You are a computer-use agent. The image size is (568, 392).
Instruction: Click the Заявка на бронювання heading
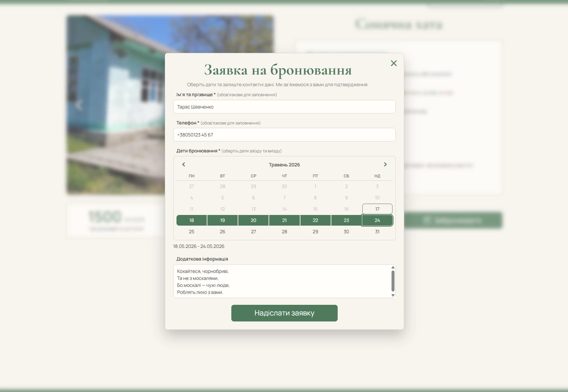(x=278, y=70)
